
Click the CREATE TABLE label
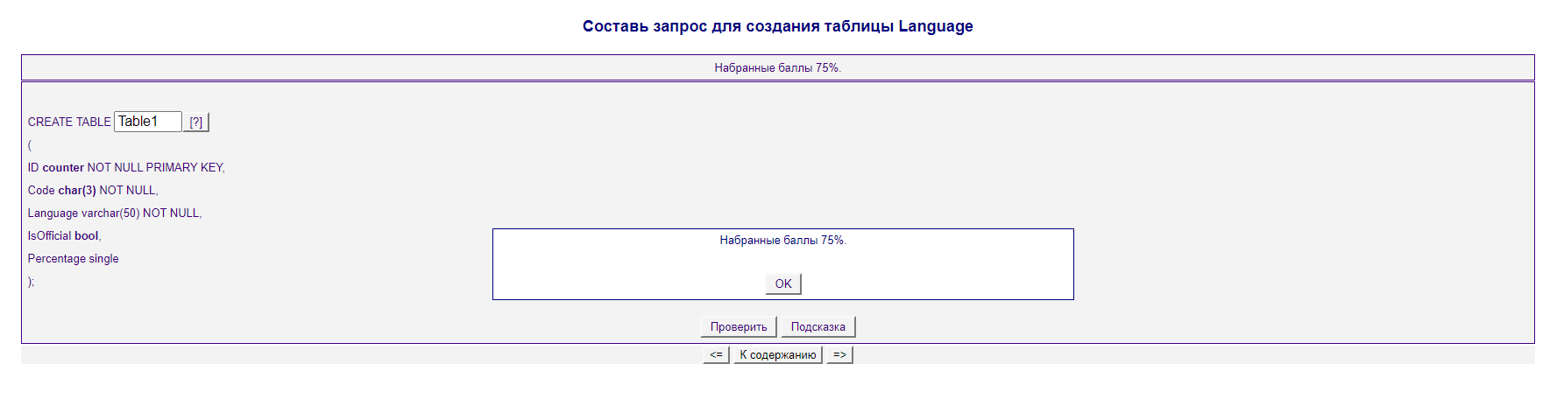69,122
